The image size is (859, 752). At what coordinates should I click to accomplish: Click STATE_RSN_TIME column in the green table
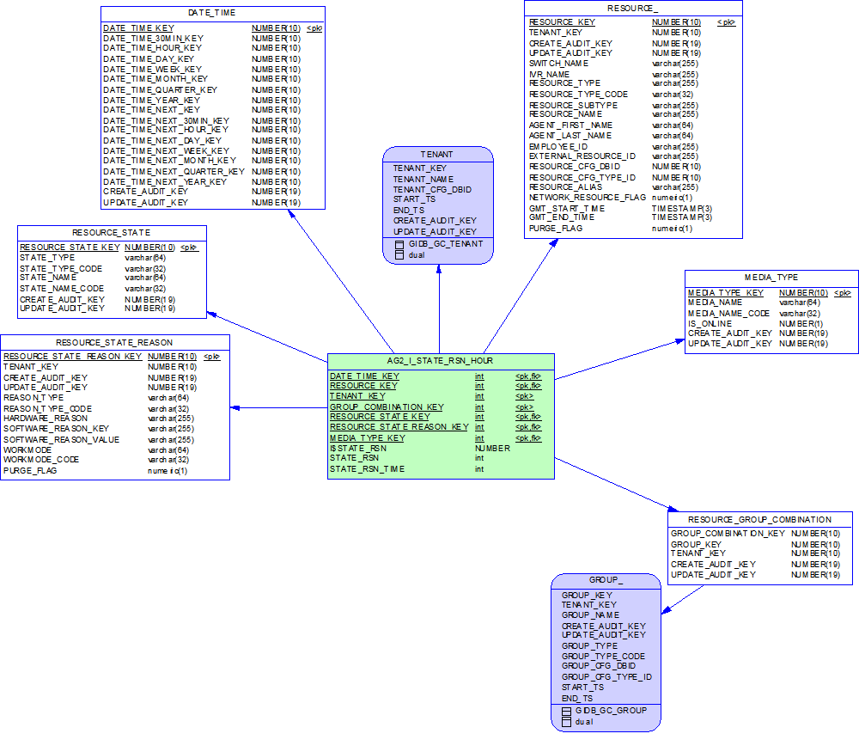click(x=367, y=469)
